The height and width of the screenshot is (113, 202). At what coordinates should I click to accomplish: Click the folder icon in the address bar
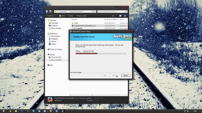coord(55,12)
